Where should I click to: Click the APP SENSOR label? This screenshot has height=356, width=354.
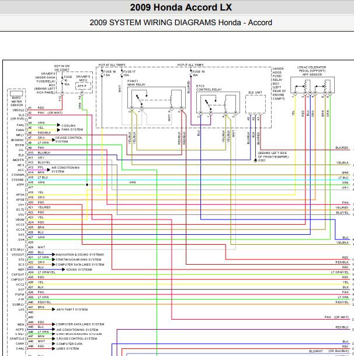[313, 74]
